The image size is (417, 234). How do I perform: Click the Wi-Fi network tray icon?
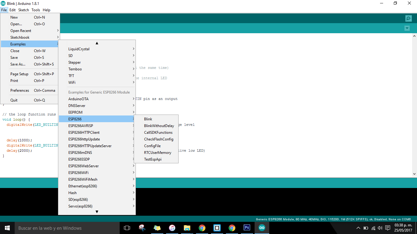373,228
